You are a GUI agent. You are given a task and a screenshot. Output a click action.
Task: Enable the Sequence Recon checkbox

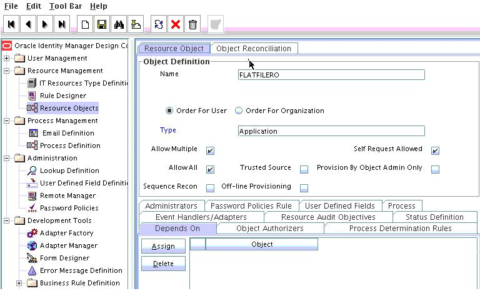tap(210, 187)
